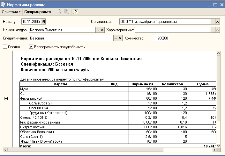The width and height of the screenshot is (225, 156).
Task: Click the Нормативы расхода window icon
Action: [3, 4]
